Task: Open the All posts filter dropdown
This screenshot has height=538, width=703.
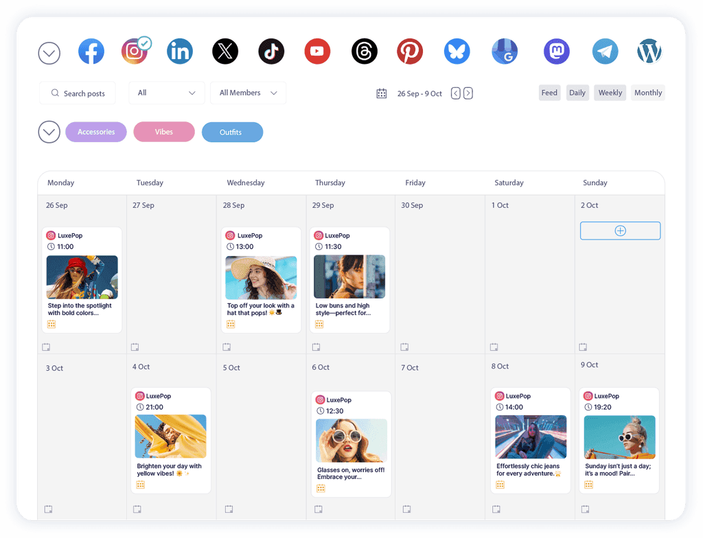Action: (x=166, y=93)
